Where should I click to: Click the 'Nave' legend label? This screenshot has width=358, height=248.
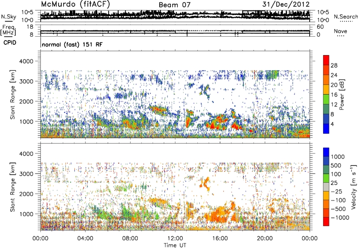click(x=340, y=31)
